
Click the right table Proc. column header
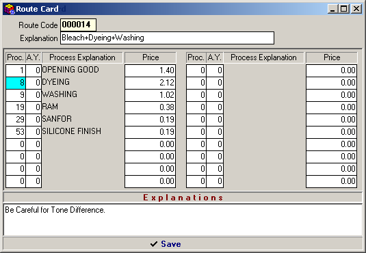pos(196,57)
